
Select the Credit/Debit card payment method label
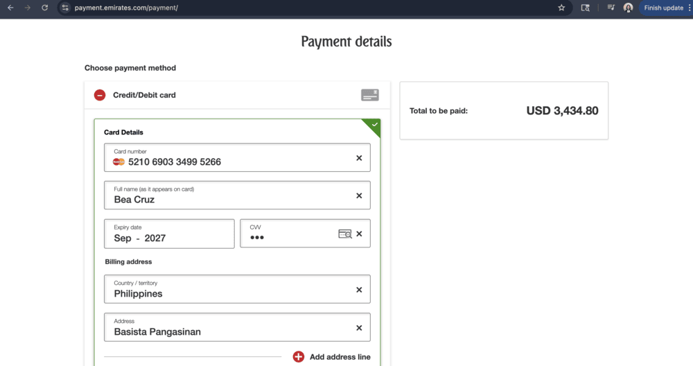click(144, 95)
